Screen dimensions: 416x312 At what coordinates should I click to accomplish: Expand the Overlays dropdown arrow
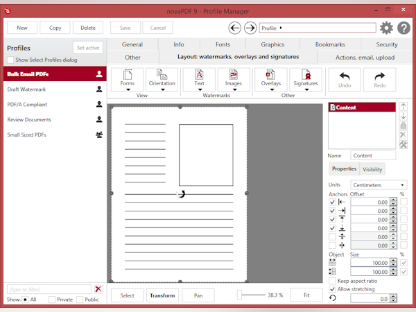pos(272,89)
